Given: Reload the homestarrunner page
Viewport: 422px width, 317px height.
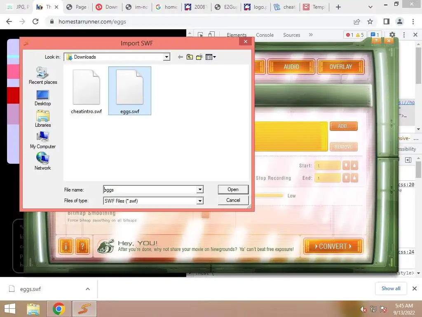Looking at the screenshot, I should [x=35, y=21].
